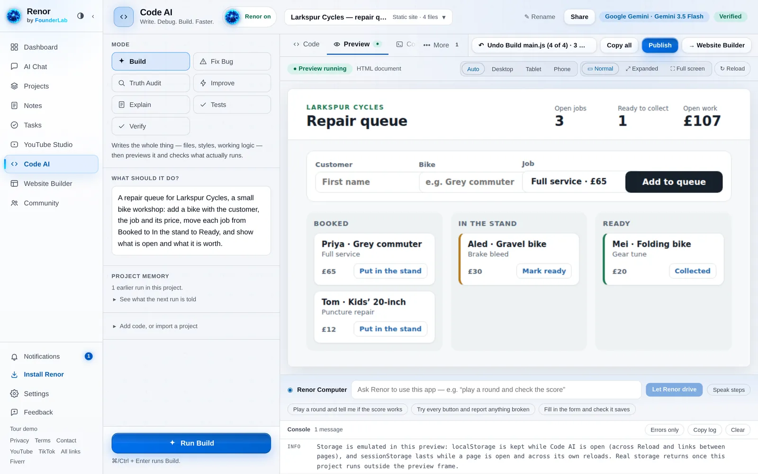Open Settings with the gear icon
This screenshot has width=758, height=474.
[x=51, y=394]
